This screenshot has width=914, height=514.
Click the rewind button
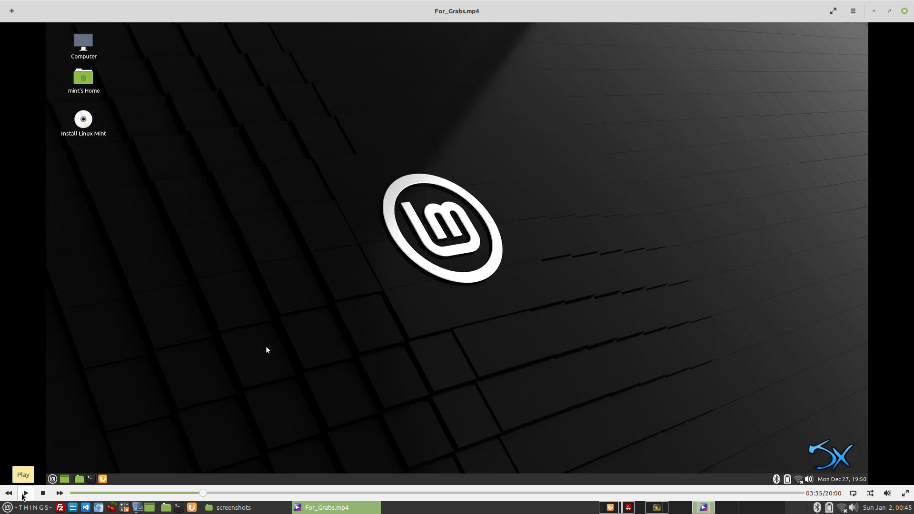pos(9,493)
